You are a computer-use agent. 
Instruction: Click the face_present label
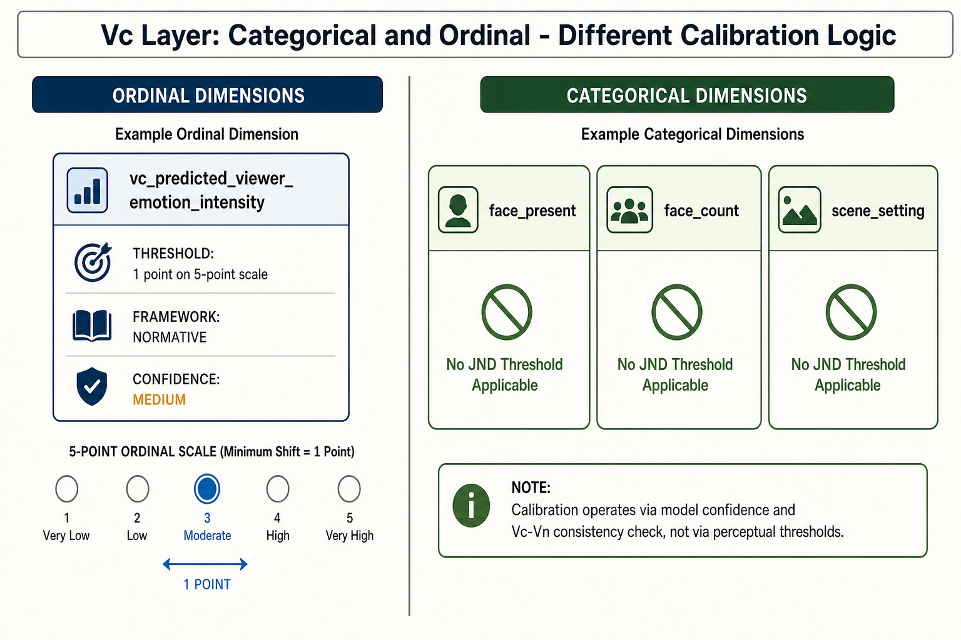pyautogui.click(x=532, y=211)
